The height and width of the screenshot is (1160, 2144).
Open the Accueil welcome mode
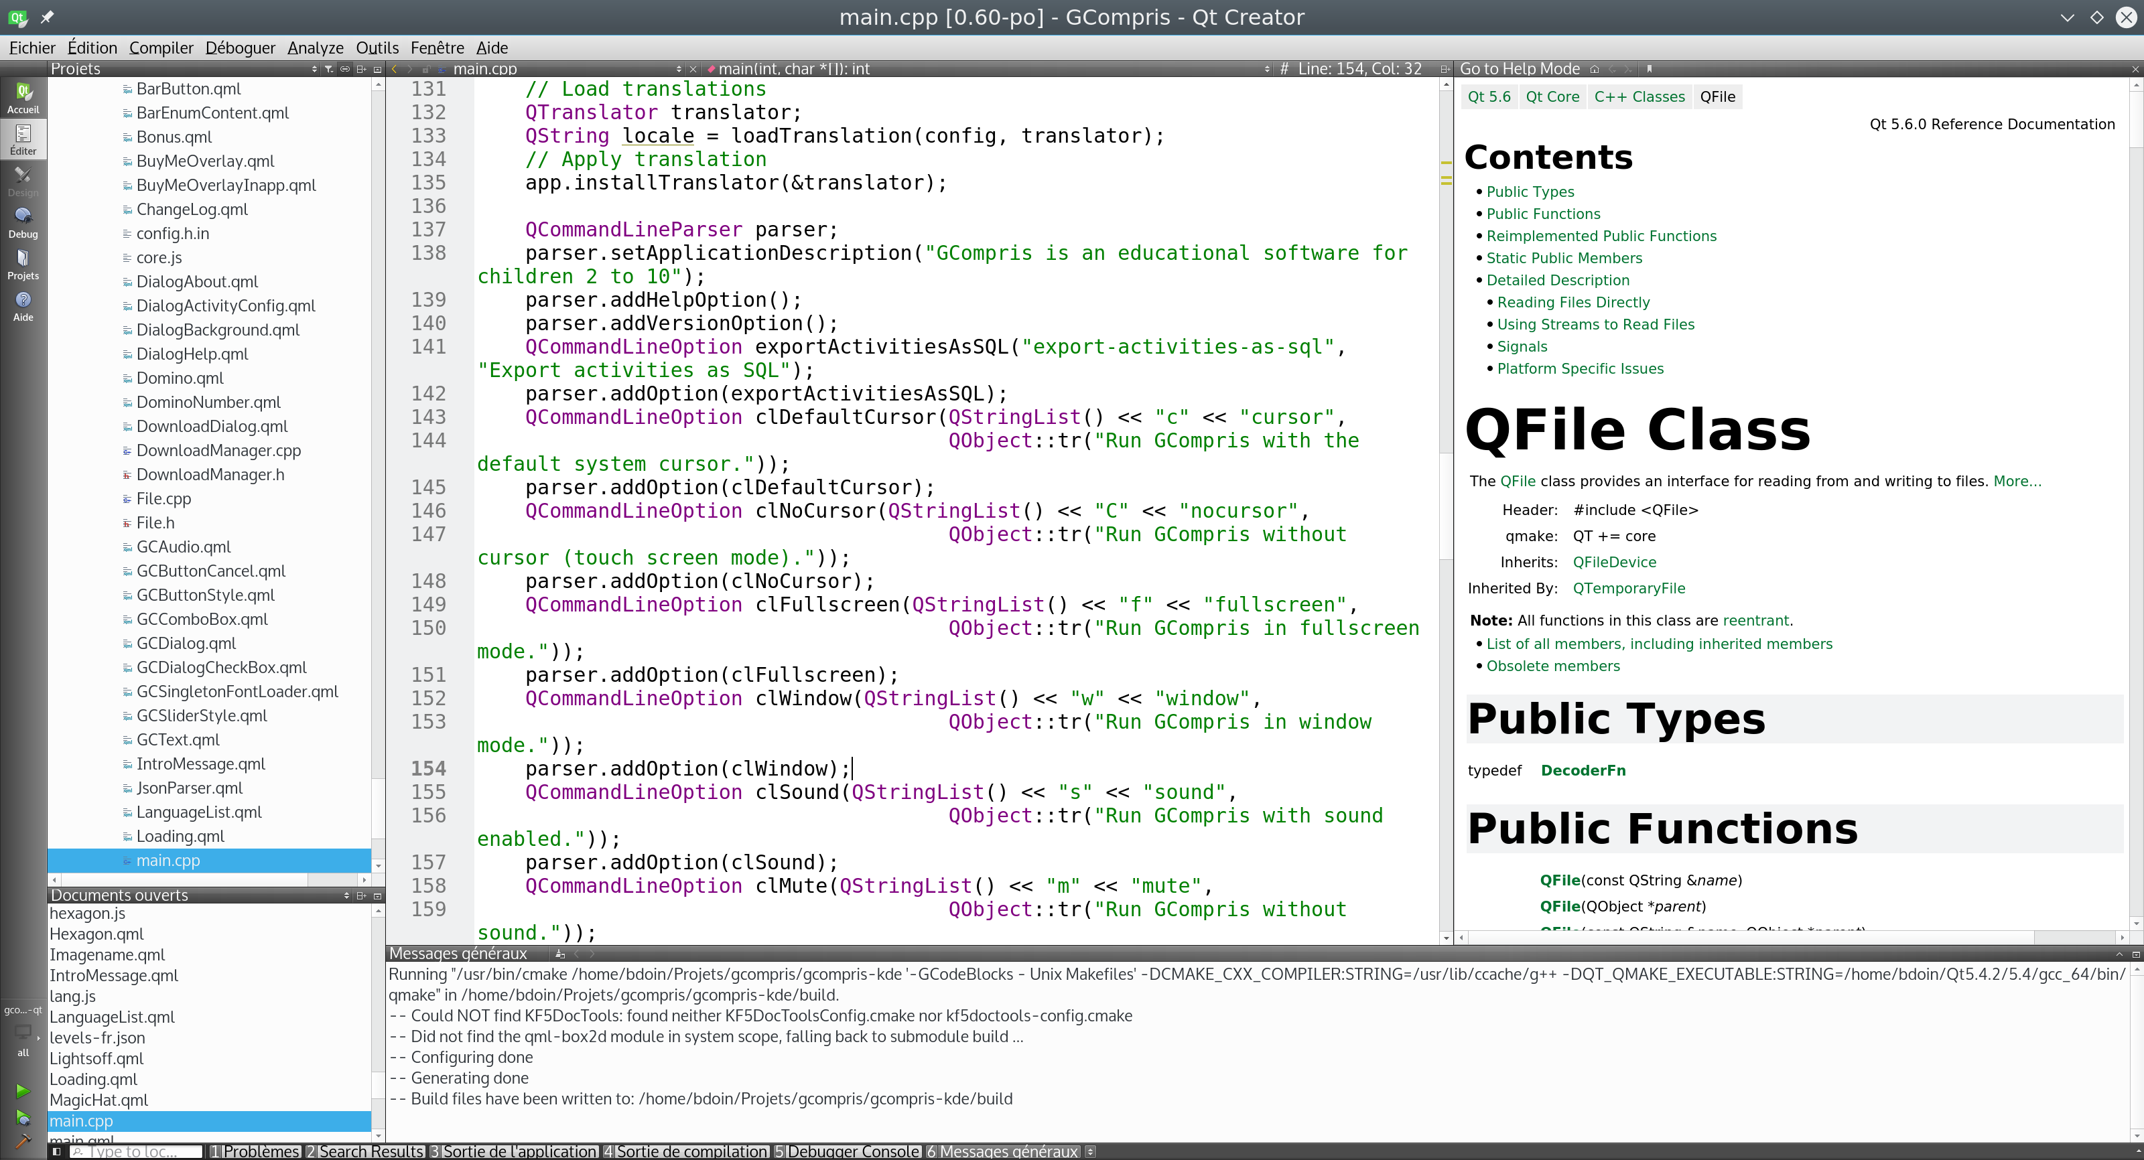[23, 97]
